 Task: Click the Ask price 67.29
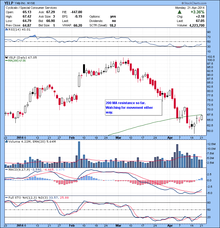(x=51, y=12)
